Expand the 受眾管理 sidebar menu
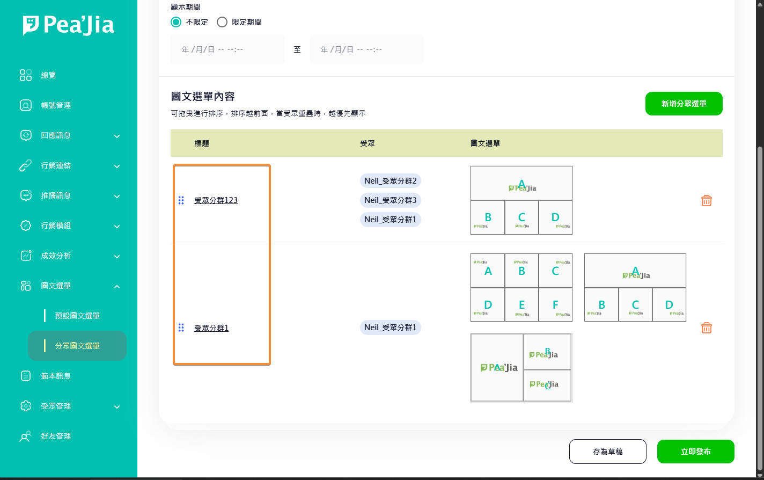The width and height of the screenshot is (764, 480). [x=117, y=406]
